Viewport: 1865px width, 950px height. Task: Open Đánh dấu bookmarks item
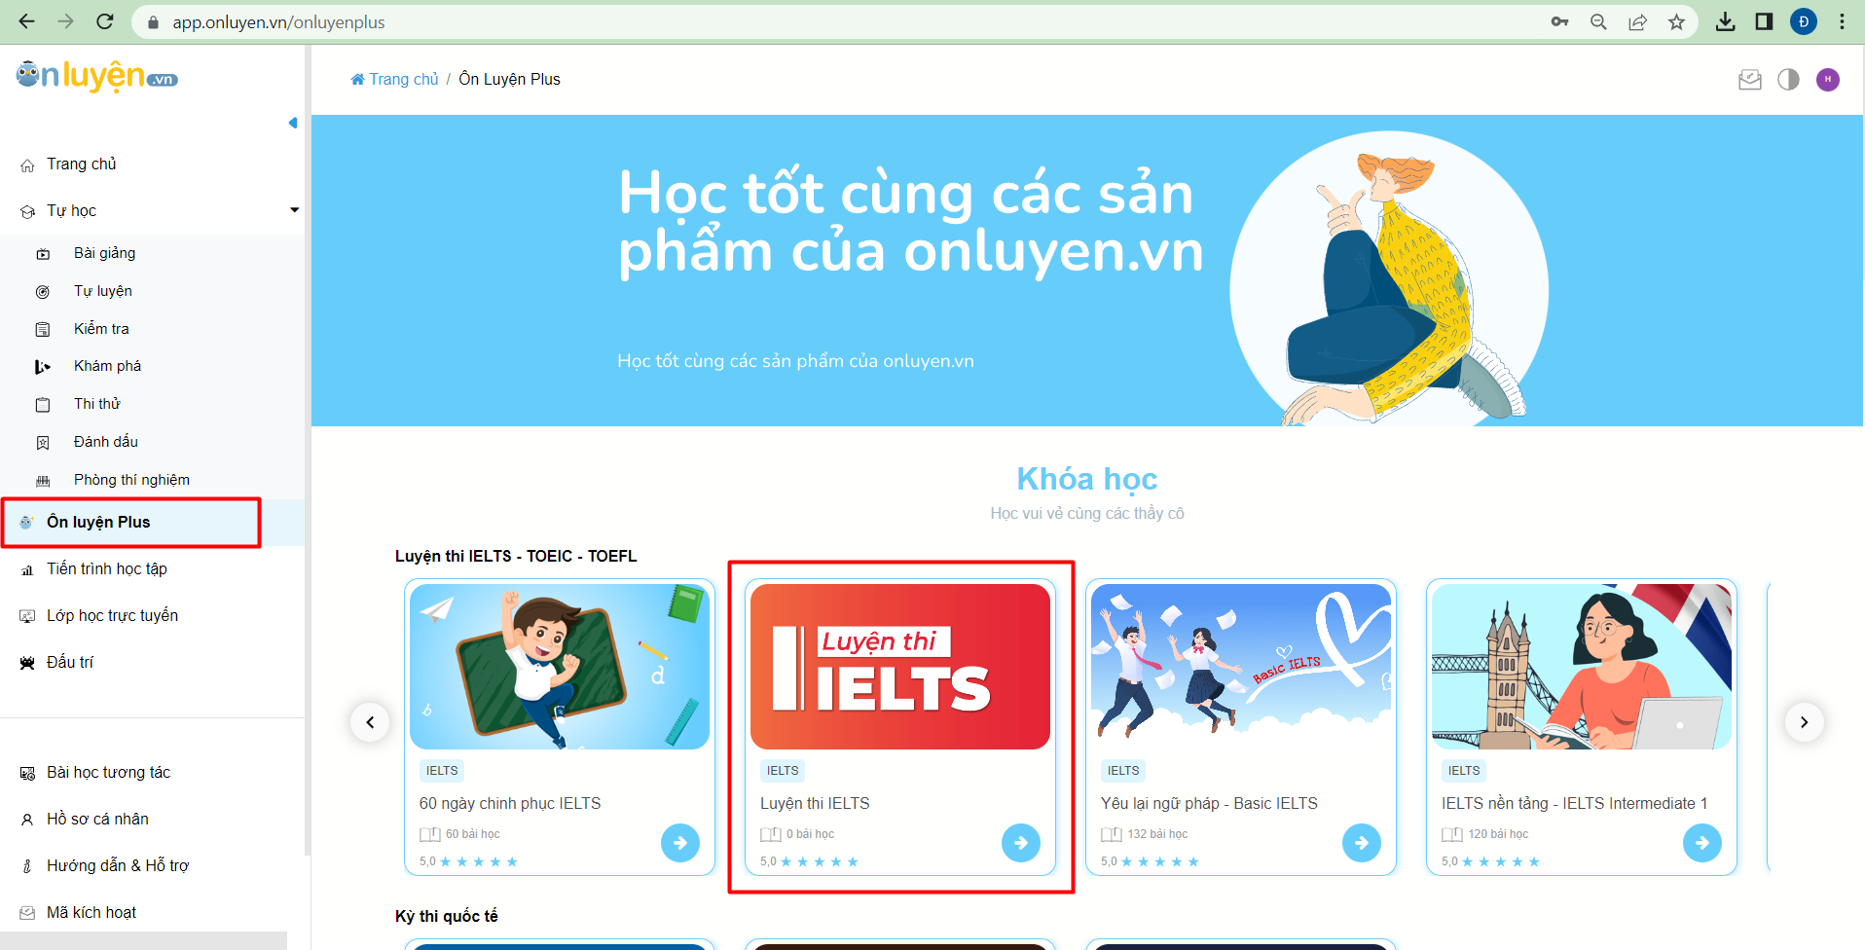(x=105, y=442)
